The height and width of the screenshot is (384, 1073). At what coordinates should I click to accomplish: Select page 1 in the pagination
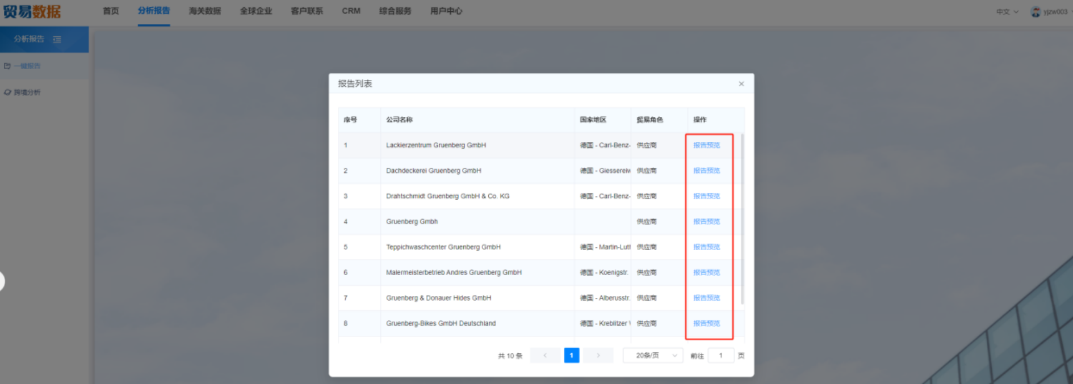tap(572, 356)
